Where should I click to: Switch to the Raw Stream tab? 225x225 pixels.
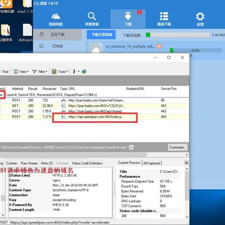coord(29,163)
